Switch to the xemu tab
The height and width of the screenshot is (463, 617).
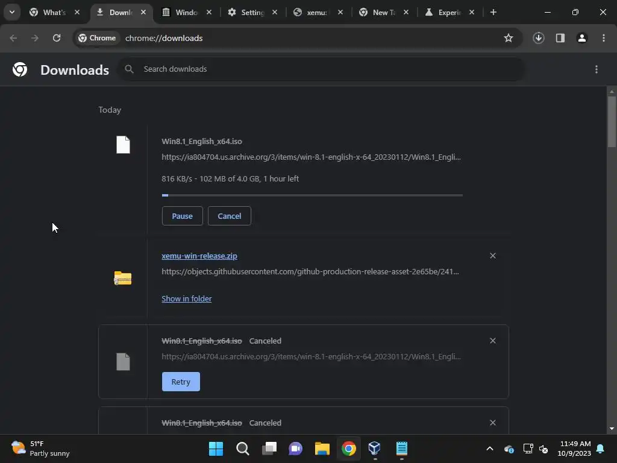317,13
